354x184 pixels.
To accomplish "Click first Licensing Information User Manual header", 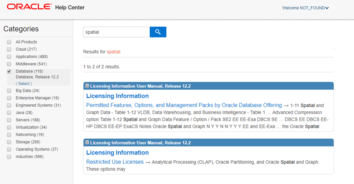I will coord(208,86).
